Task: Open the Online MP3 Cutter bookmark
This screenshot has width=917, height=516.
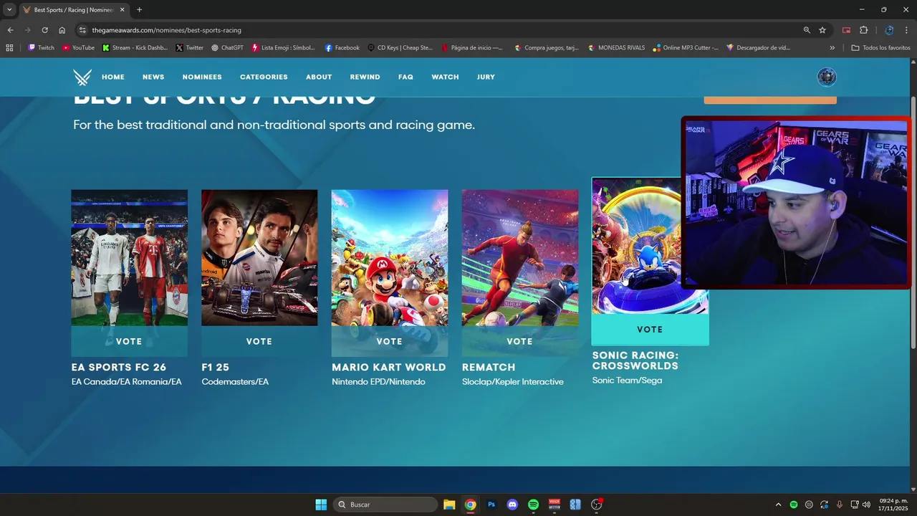Action: pos(685,48)
